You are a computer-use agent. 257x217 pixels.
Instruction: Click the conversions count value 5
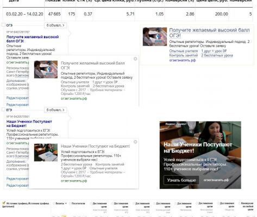(x=250, y=14)
